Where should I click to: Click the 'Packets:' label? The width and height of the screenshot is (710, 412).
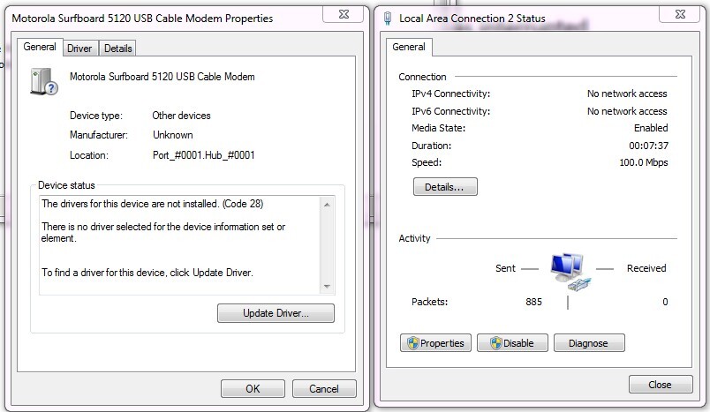(429, 302)
